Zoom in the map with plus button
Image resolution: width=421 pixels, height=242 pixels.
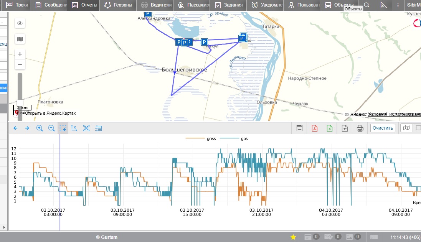tap(20, 54)
